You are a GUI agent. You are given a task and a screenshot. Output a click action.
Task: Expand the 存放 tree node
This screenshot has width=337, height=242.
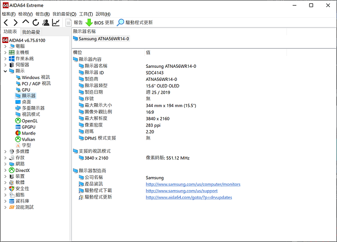[x=5, y=158]
